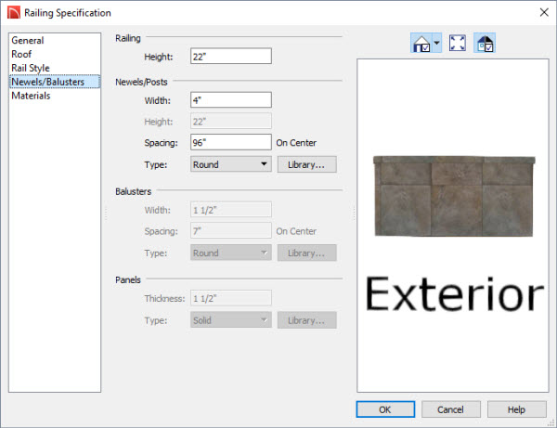Open Help for this dialog

click(516, 409)
